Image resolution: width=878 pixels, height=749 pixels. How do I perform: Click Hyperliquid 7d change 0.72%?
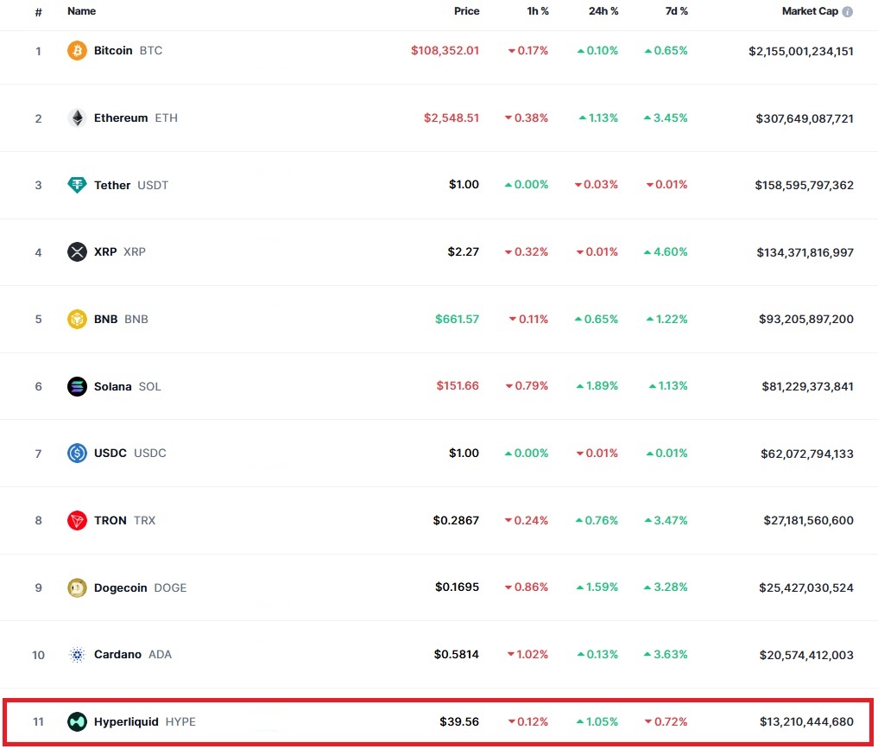click(x=666, y=721)
